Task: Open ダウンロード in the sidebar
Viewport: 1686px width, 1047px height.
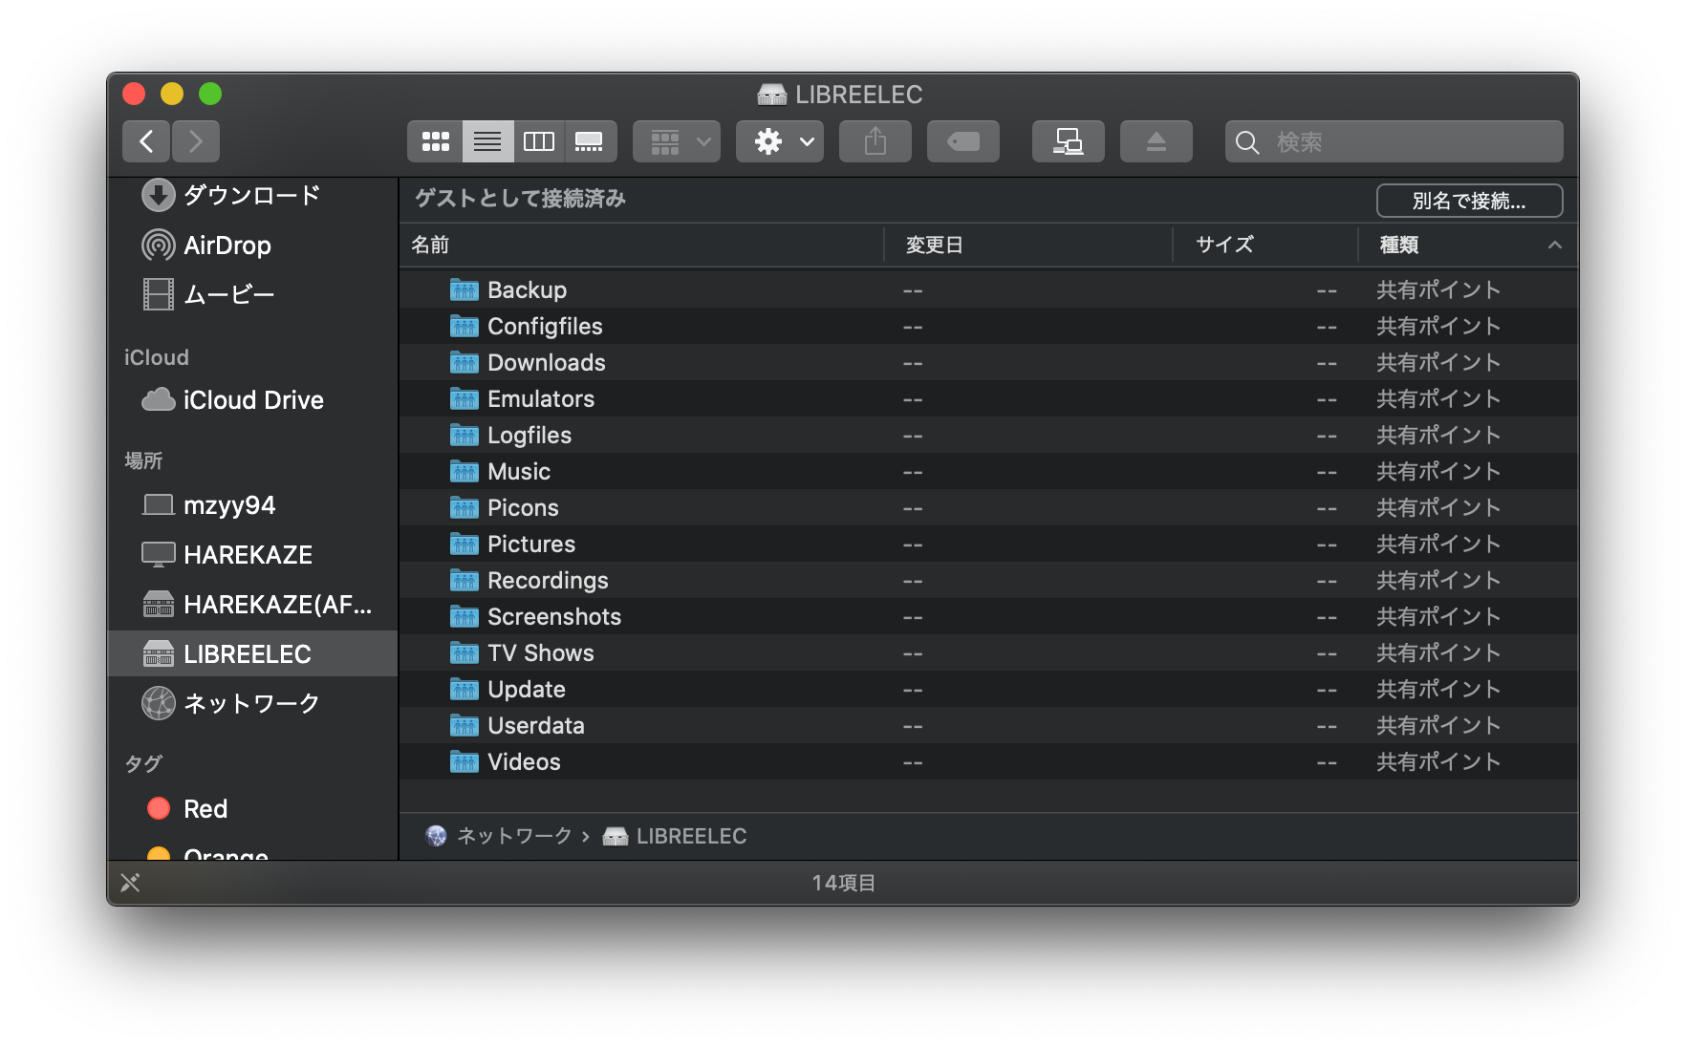Action: (253, 195)
